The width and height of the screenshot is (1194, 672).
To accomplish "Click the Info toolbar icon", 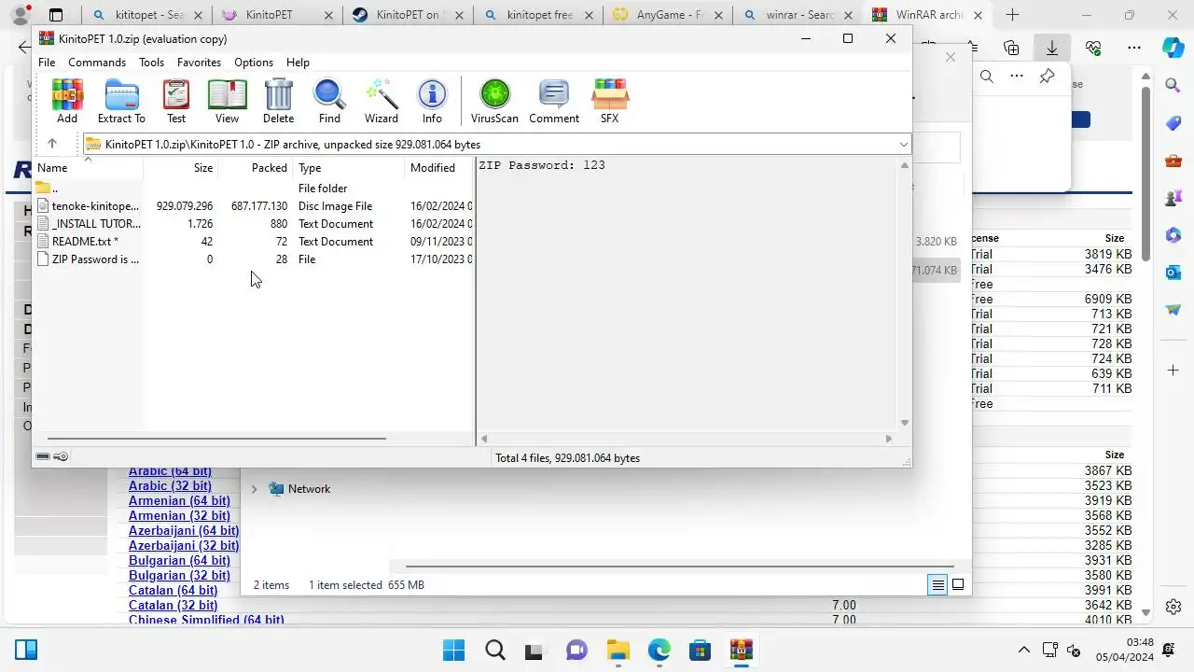I will [432, 101].
